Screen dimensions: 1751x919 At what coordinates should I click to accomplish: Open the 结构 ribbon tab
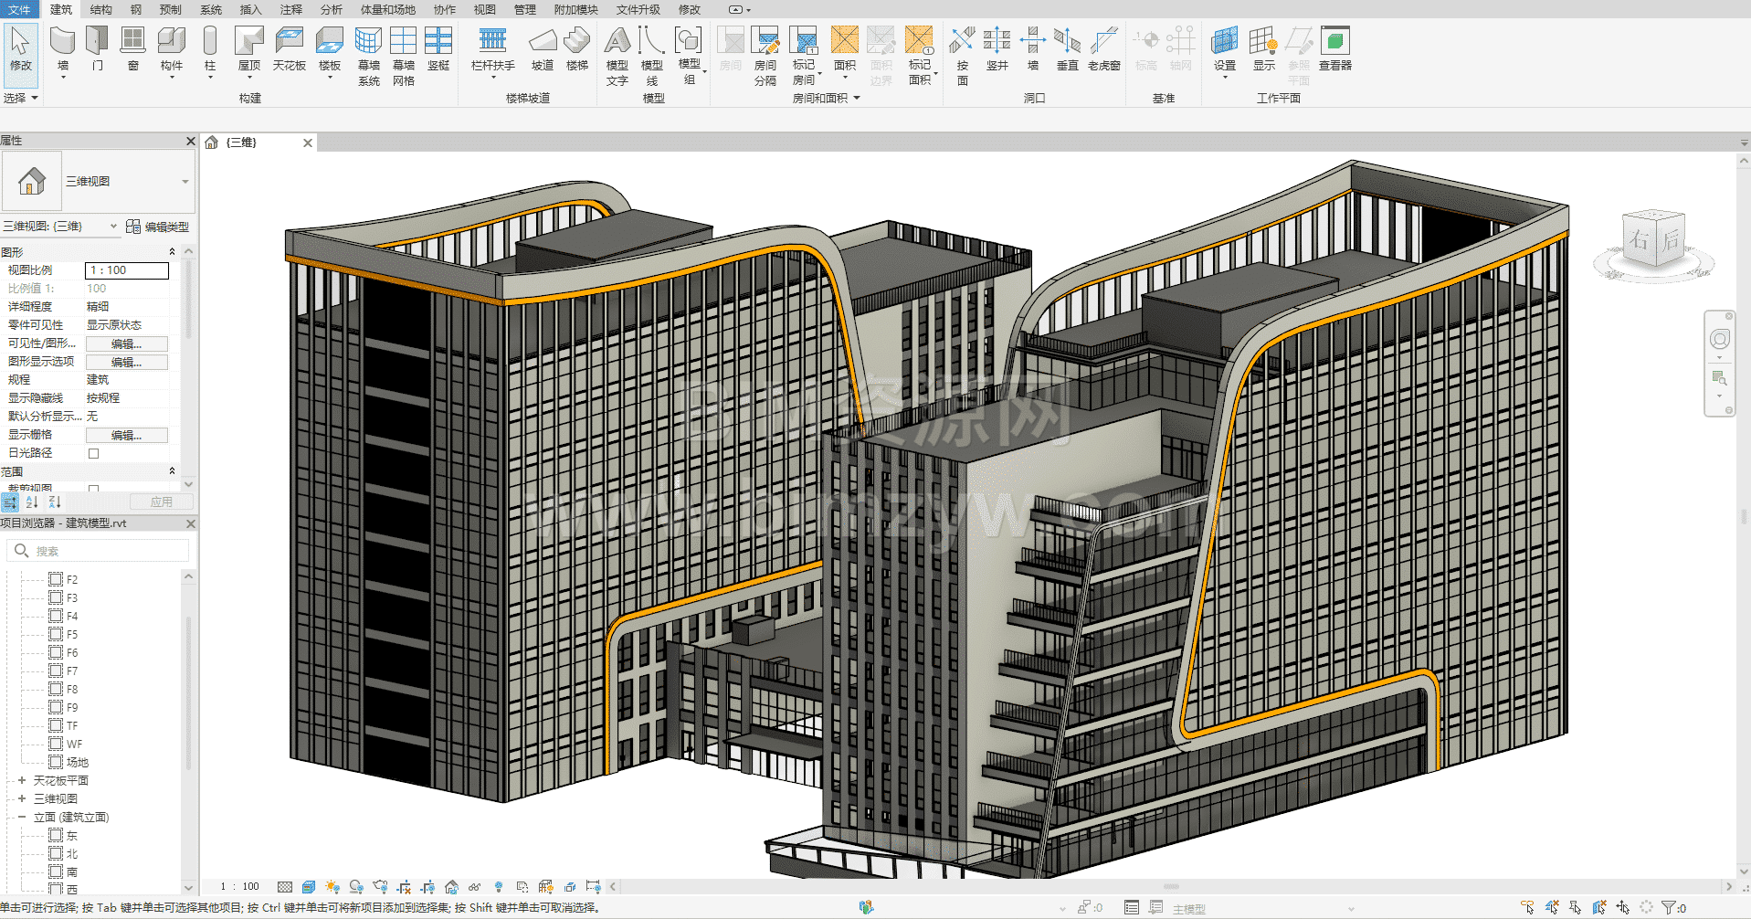pos(100,9)
